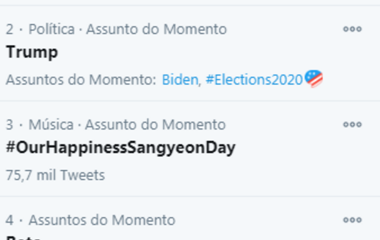Open more options for trend number 4
The image size is (380, 240).
tap(352, 220)
